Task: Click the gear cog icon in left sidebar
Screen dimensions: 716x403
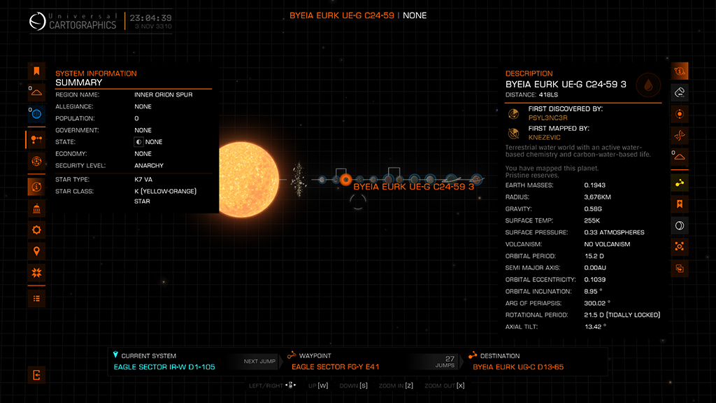Action: pos(36,229)
